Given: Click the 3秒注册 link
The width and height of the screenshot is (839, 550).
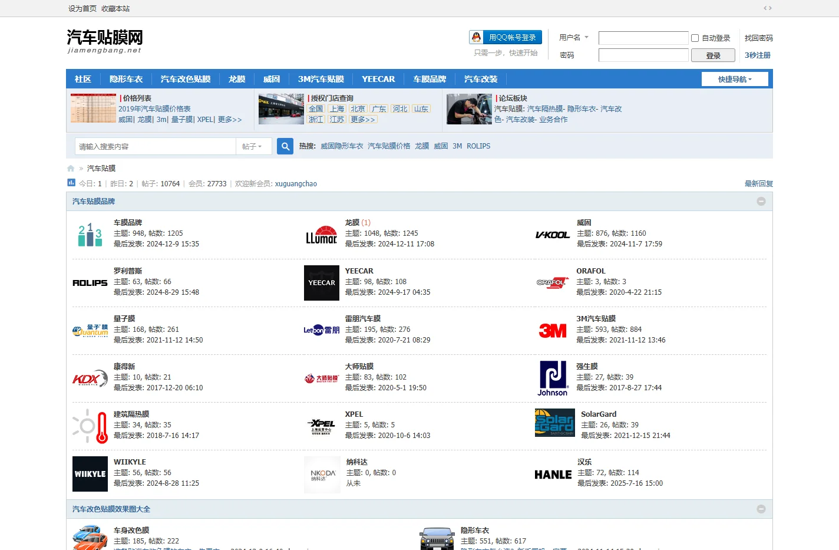Looking at the screenshot, I should [758, 55].
